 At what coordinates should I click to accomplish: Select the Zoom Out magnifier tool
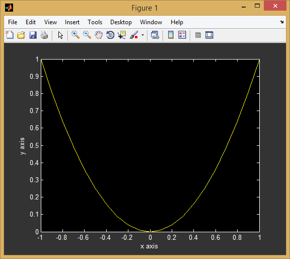[87, 35]
